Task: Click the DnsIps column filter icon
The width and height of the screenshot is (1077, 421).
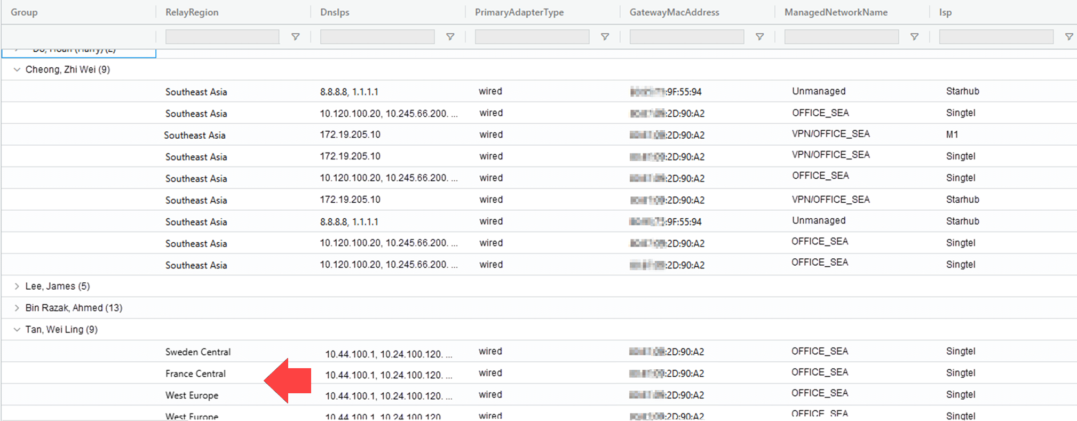Action: pos(450,37)
